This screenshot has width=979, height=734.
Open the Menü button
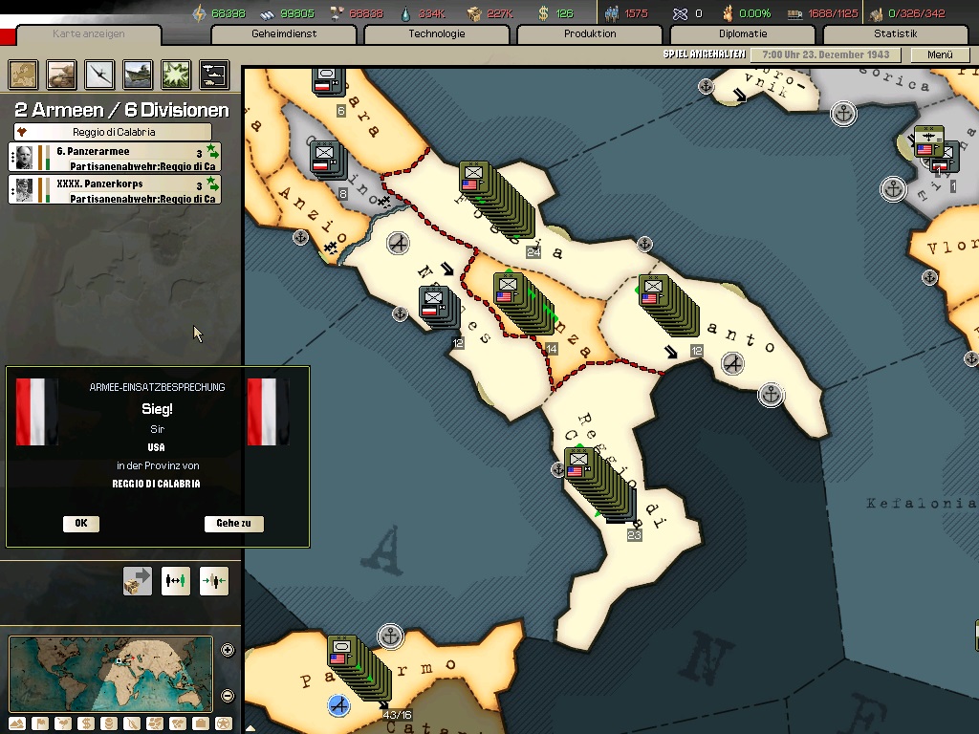[x=940, y=54]
